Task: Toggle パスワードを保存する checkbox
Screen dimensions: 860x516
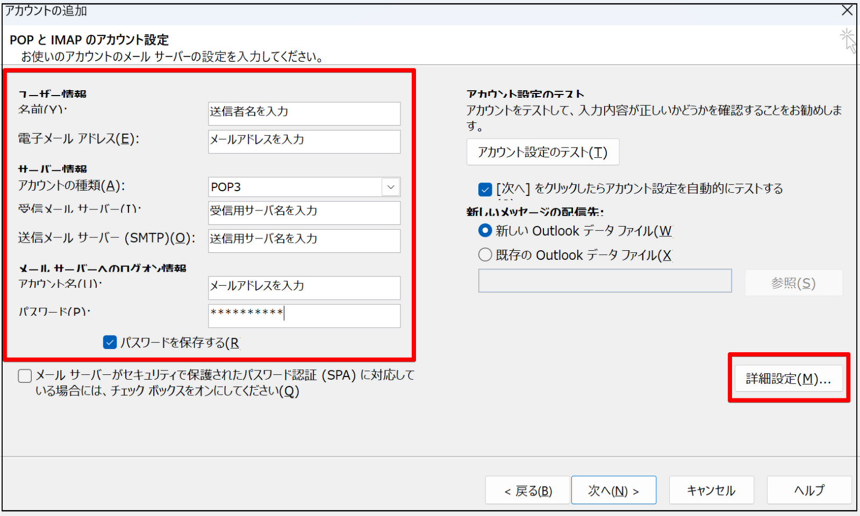Action: pos(110,343)
